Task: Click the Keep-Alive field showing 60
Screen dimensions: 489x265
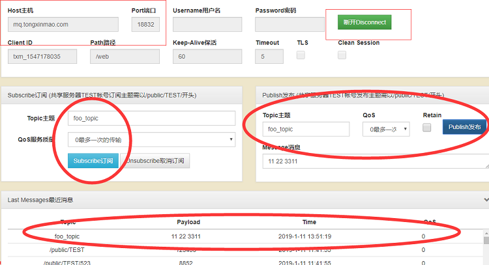Action: coord(207,57)
